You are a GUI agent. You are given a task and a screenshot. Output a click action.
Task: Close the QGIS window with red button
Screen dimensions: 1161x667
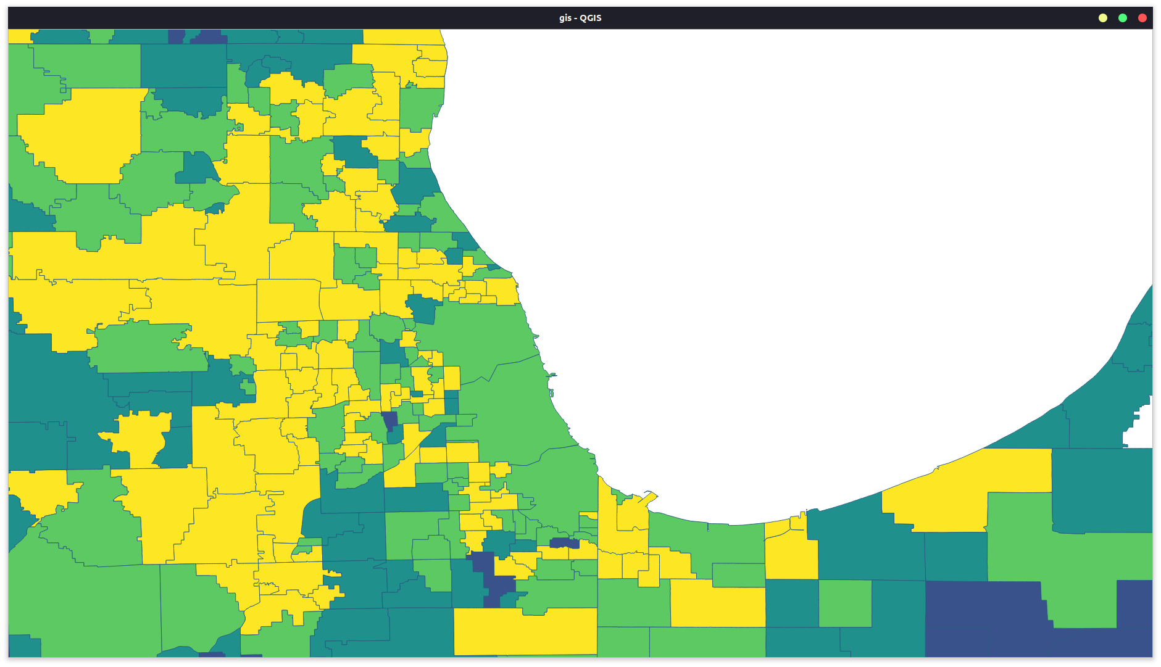[1142, 18]
